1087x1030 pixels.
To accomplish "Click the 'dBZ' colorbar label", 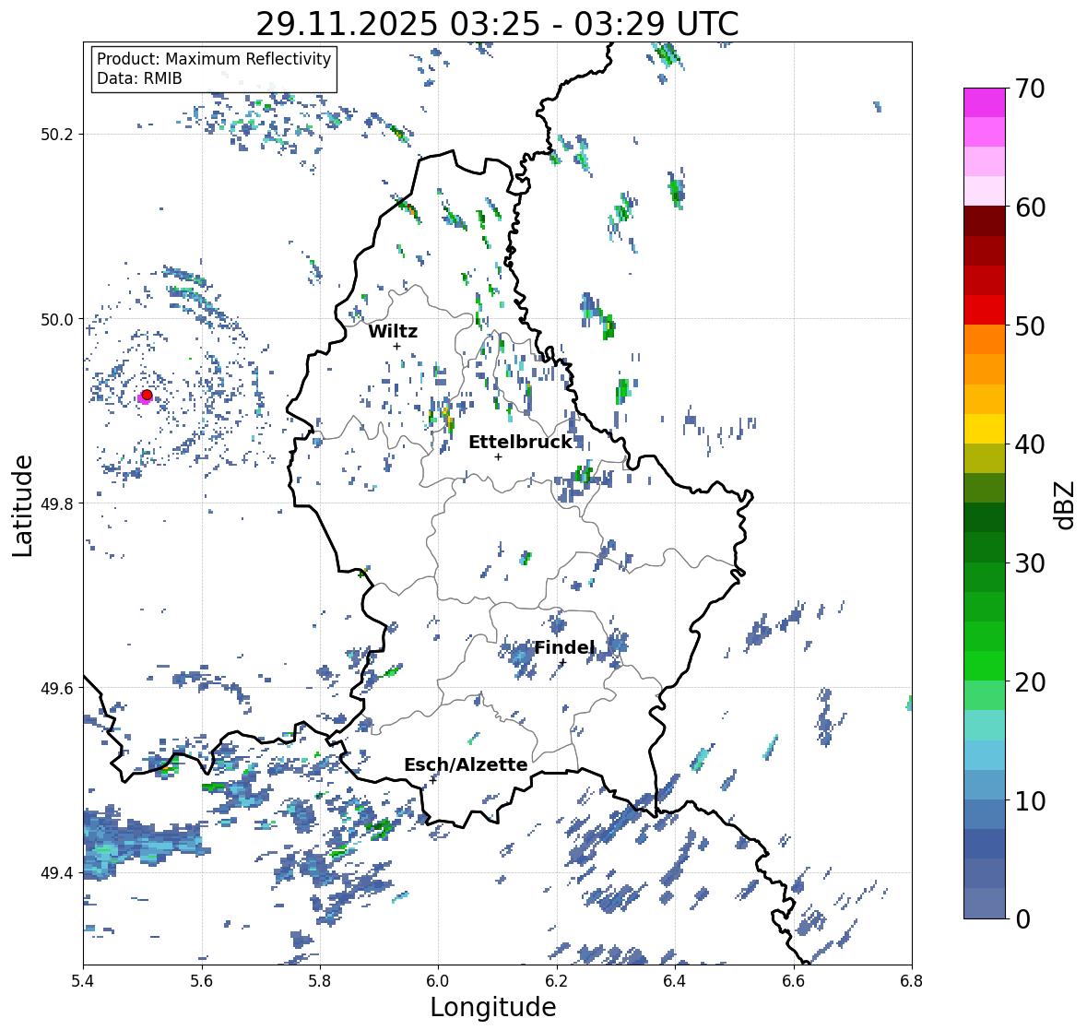I will tap(1066, 504).
